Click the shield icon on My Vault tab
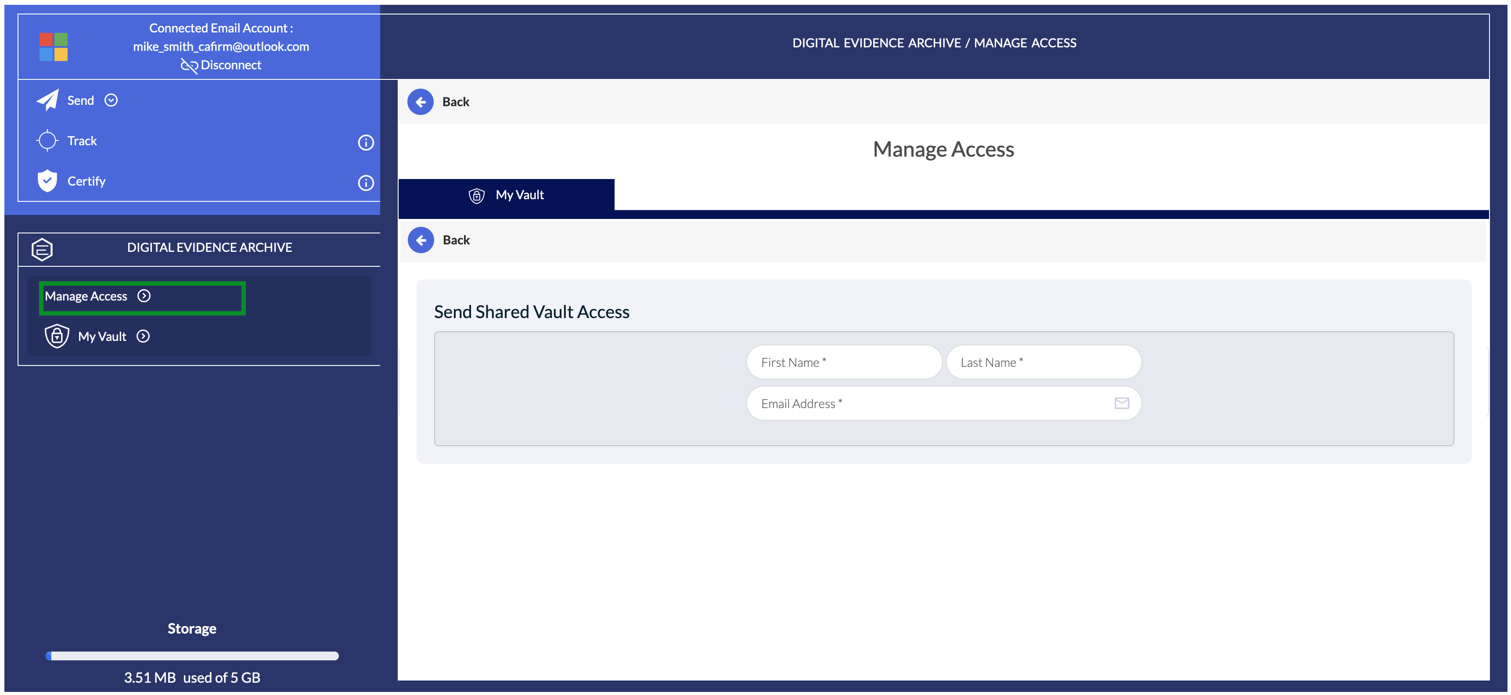The width and height of the screenshot is (1511, 695). (477, 195)
